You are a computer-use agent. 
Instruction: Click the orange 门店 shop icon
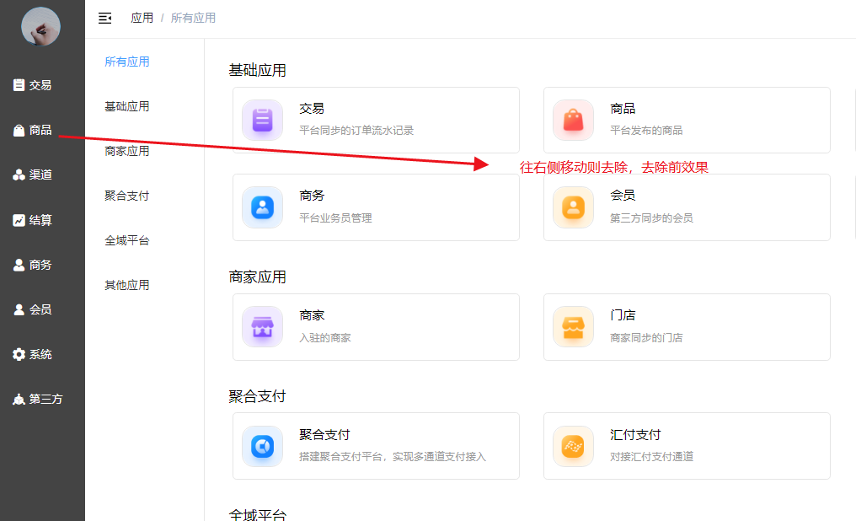(573, 326)
